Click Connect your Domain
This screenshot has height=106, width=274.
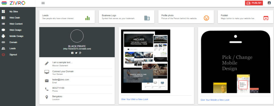point(63,71)
